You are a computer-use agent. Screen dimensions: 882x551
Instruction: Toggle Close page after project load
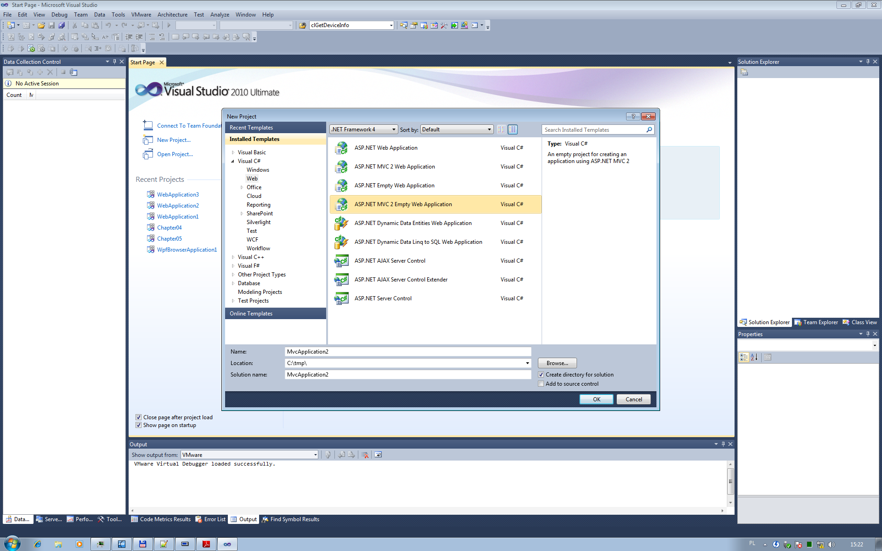(x=138, y=417)
